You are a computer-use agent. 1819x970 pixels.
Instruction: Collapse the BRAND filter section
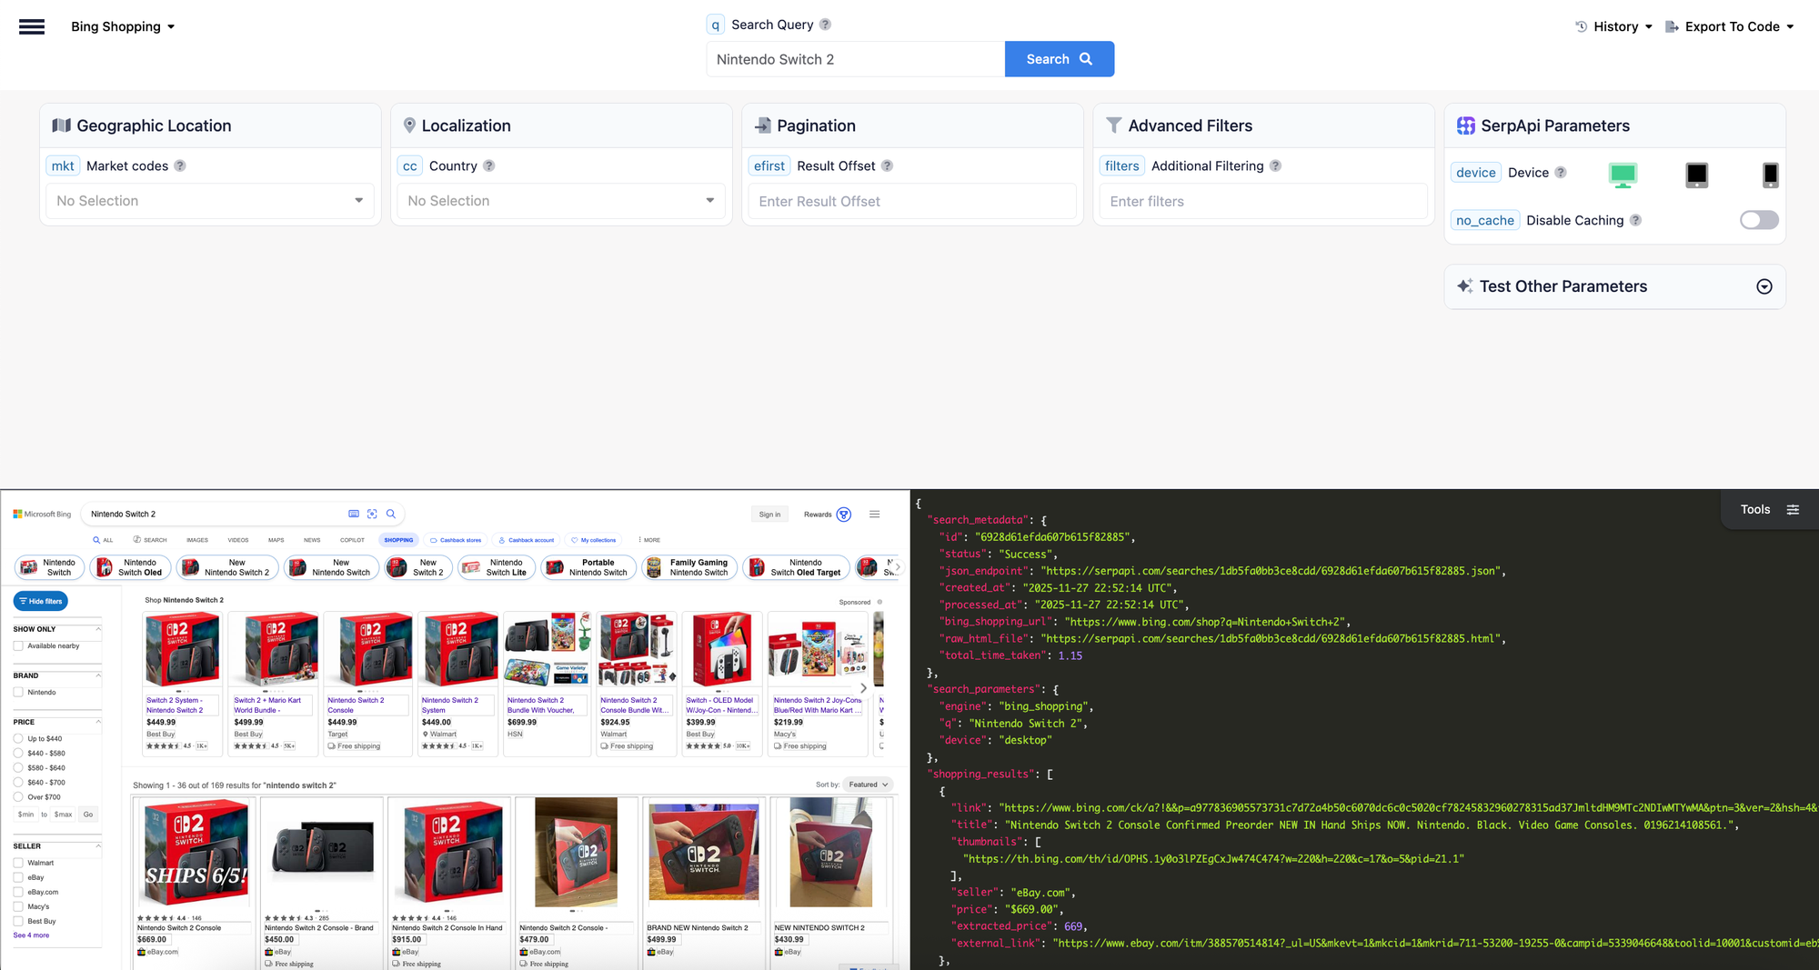98,675
